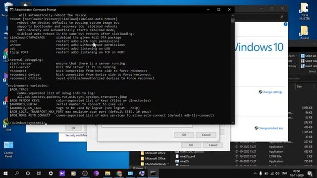
Task: Click leftmost OK button below Command Prompt
Action: tap(73, 128)
